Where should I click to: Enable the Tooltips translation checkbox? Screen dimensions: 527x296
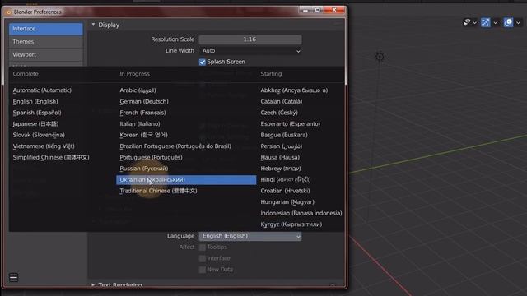coord(203,247)
